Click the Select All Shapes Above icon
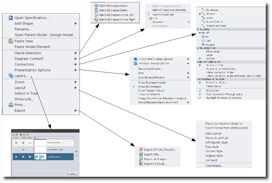The width and height of the screenshot is (272, 183). coord(96,6)
